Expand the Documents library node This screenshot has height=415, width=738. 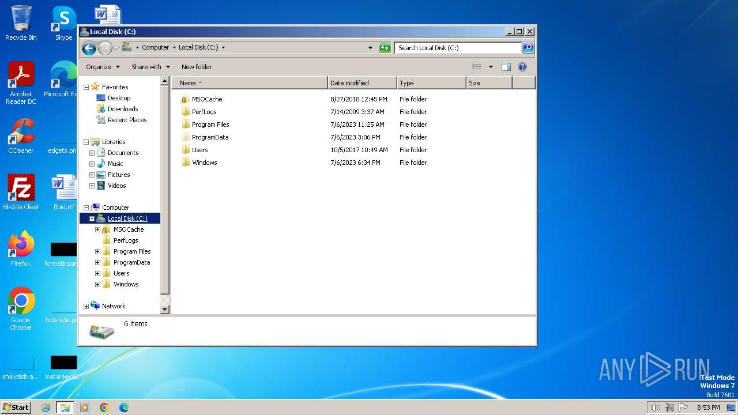click(x=92, y=153)
